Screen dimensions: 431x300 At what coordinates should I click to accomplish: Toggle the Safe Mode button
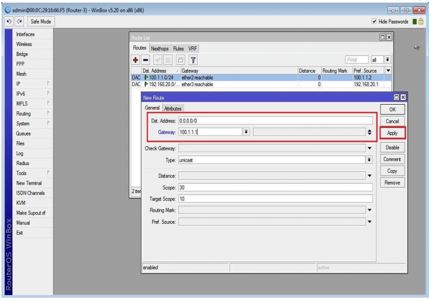(40, 21)
